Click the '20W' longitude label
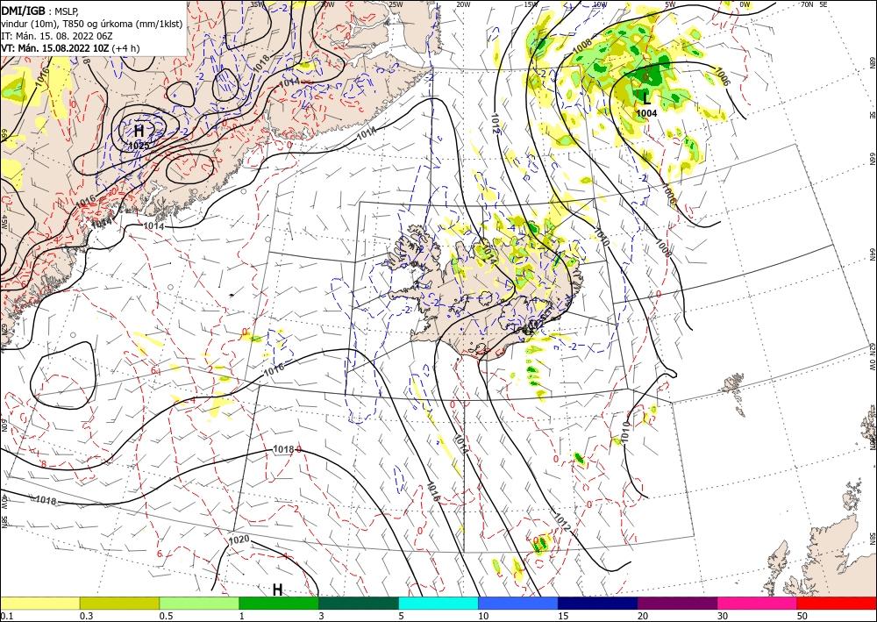This screenshot has width=877, height=622. [462, 4]
